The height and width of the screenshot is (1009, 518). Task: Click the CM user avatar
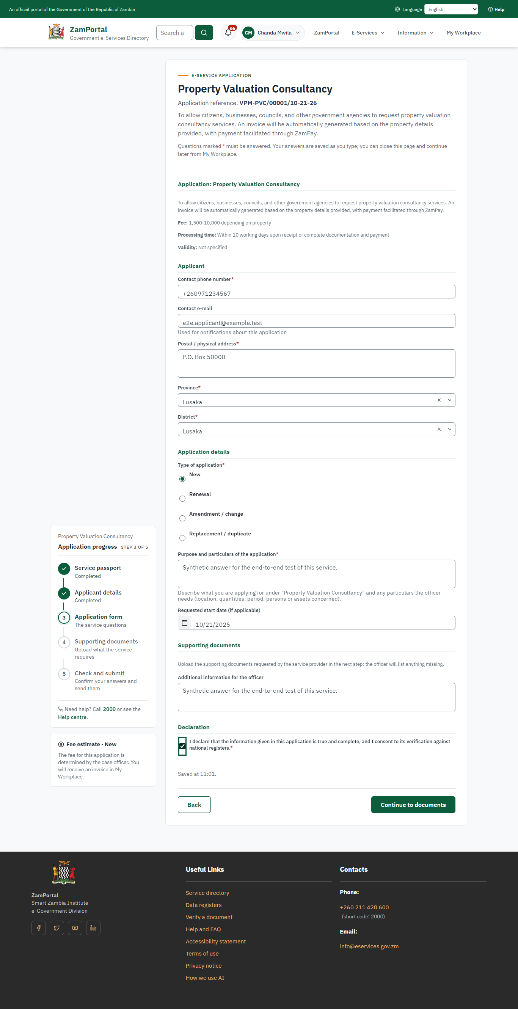coord(248,33)
